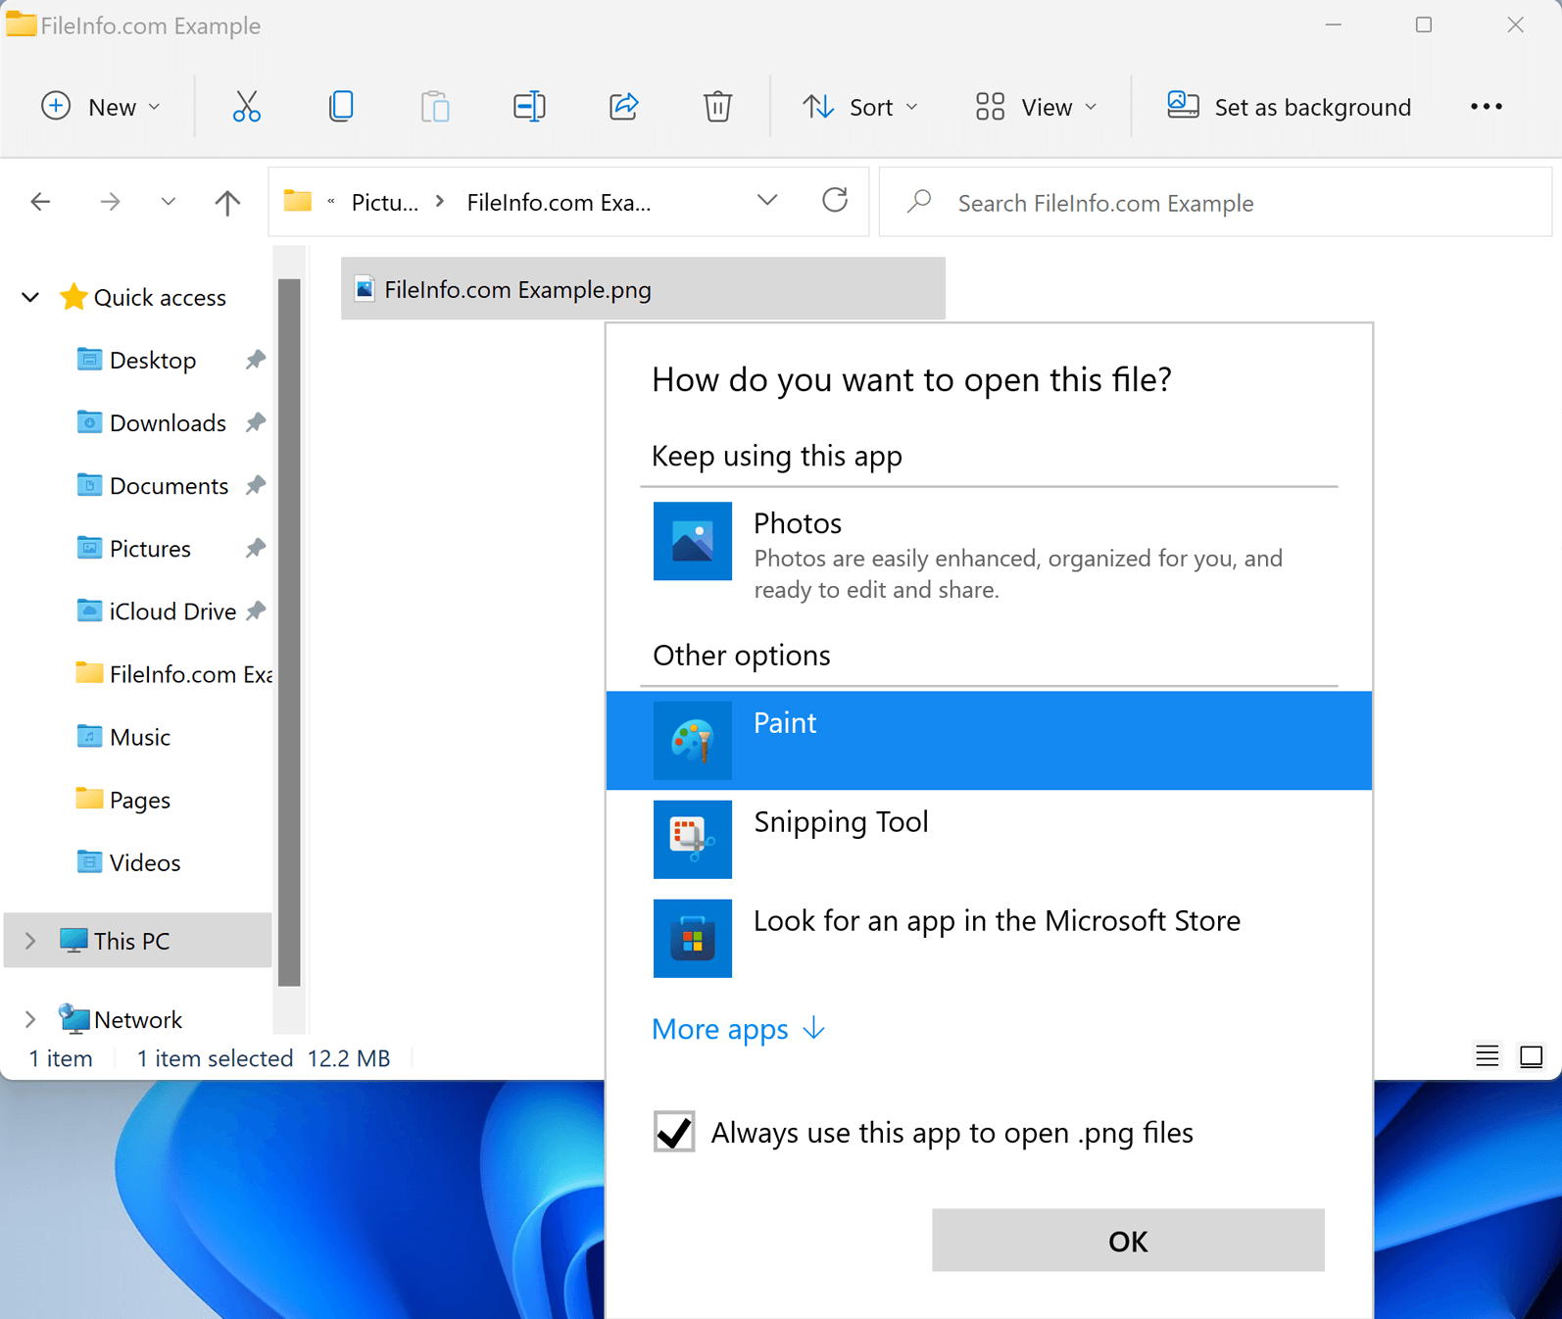
Task: Click the Snipping Tool icon
Action: click(692, 840)
